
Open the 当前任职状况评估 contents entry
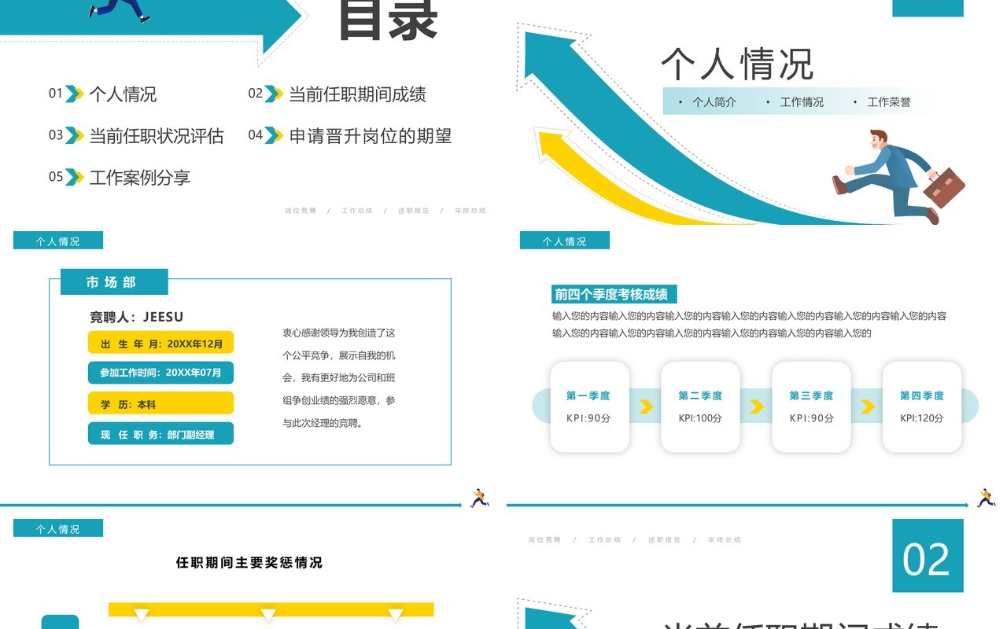pos(157,136)
